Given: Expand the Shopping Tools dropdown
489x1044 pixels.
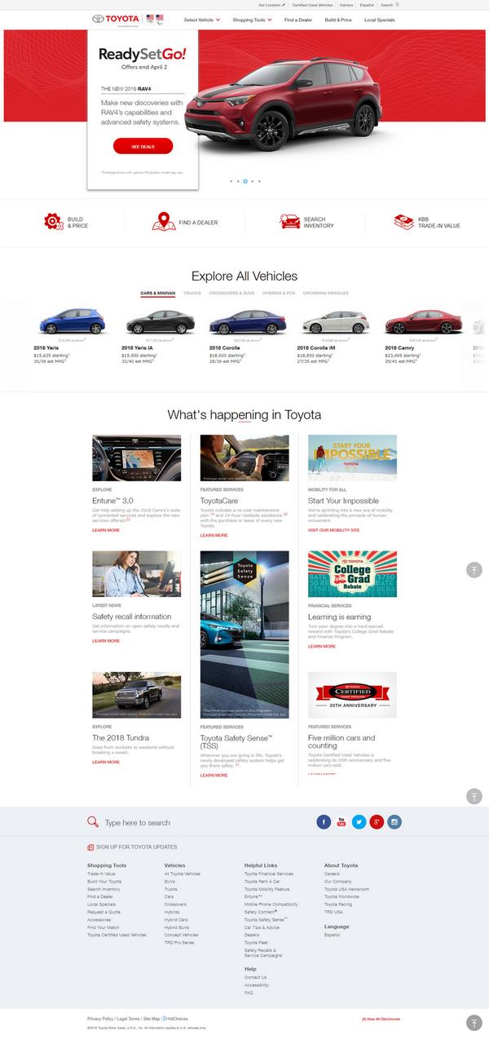Looking at the screenshot, I should [x=252, y=20].
